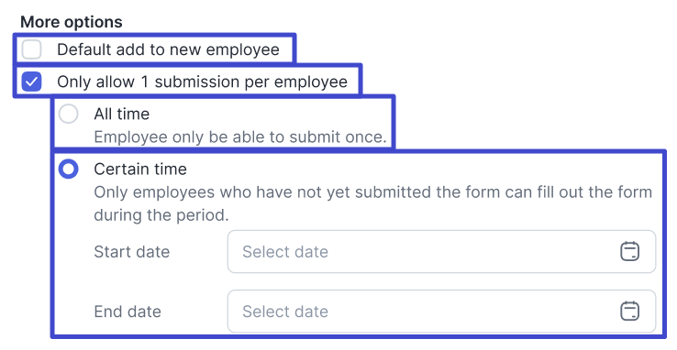Select the Certain time radio button

coord(68,169)
